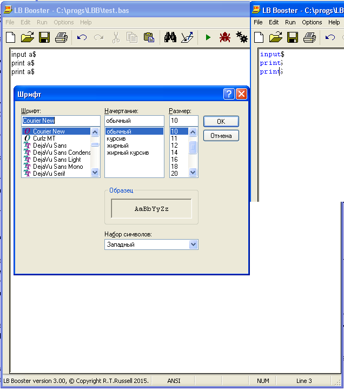Click gears Compile icon in left toolbar
344x390 pixels.
click(x=242, y=37)
